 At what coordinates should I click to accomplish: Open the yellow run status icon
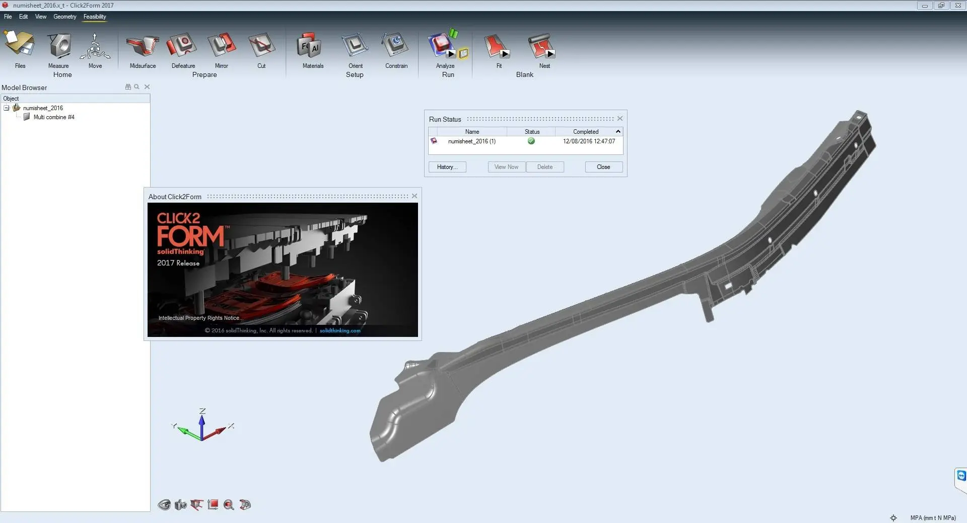coord(464,53)
